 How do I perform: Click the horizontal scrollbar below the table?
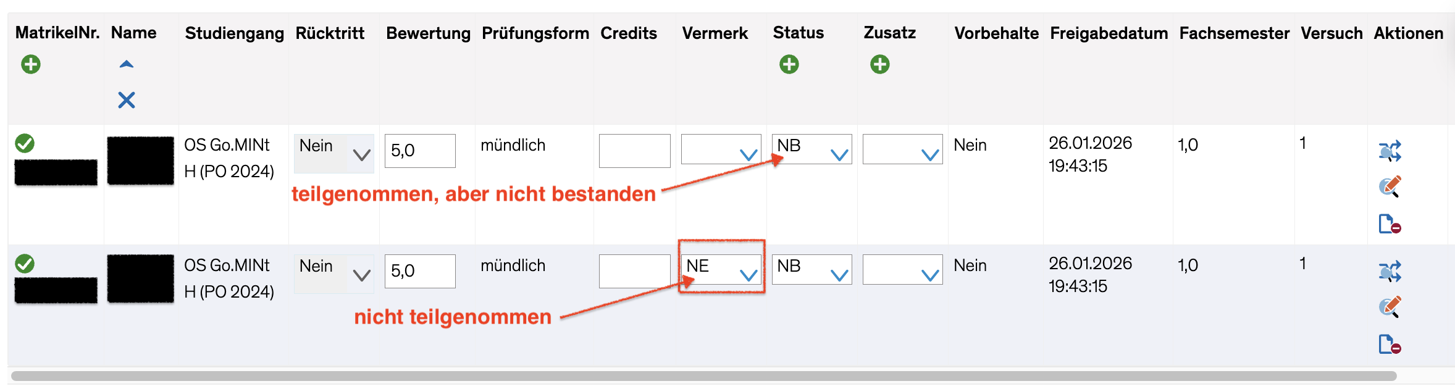[704, 376]
